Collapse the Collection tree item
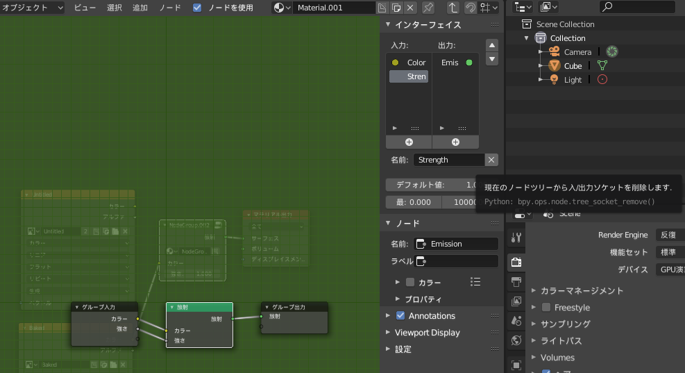Image resolution: width=685 pixels, height=373 pixels. pos(527,38)
